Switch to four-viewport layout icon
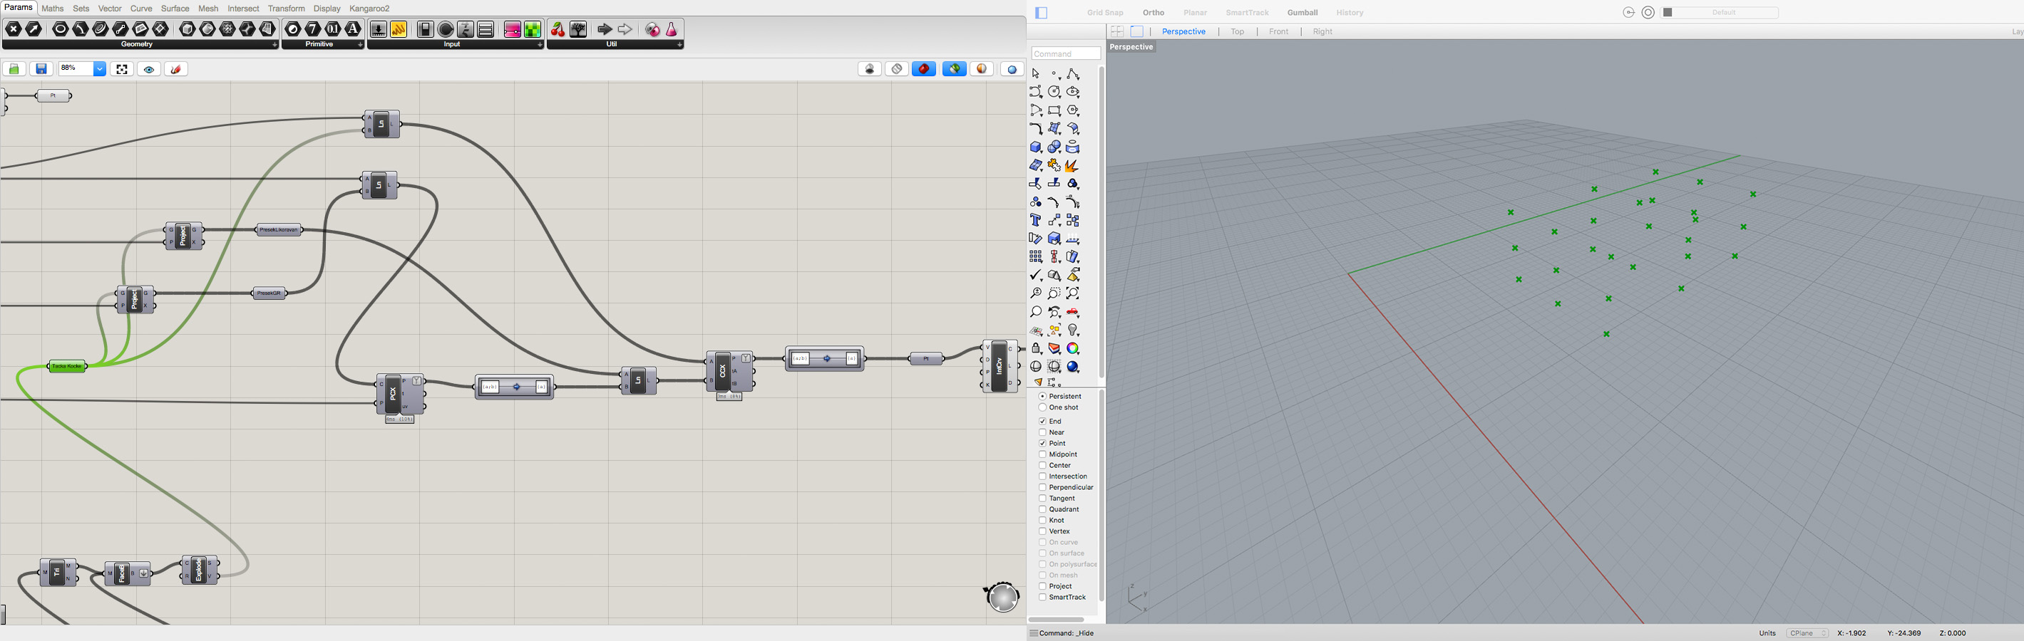This screenshot has width=2024, height=641. (x=1116, y=31)
